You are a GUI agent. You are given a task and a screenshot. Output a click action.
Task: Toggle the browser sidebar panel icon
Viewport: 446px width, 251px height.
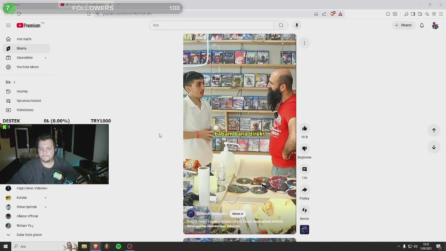click(x=413, y=14)
